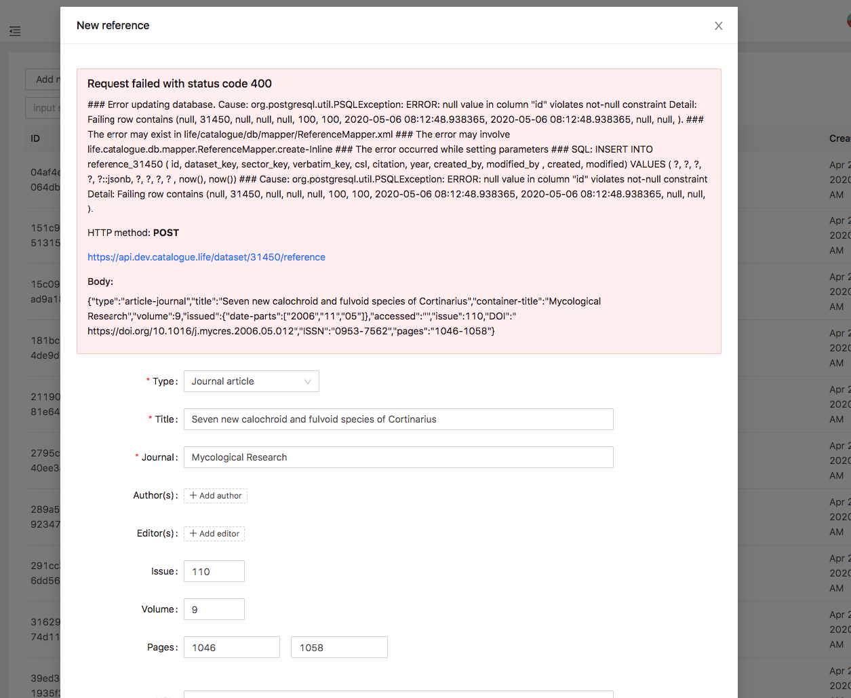Viewport: 851px width, 698px height.
Task: Select the error message panel text
Action: pos(399,156)
